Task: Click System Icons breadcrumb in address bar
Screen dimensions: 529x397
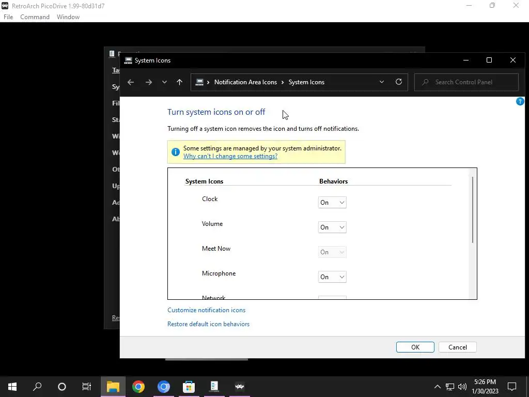Action: [306, 82]
